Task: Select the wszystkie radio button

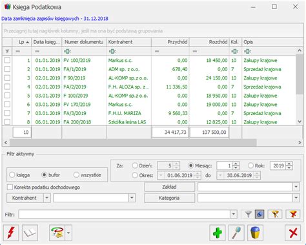Action: coord(76,175)
